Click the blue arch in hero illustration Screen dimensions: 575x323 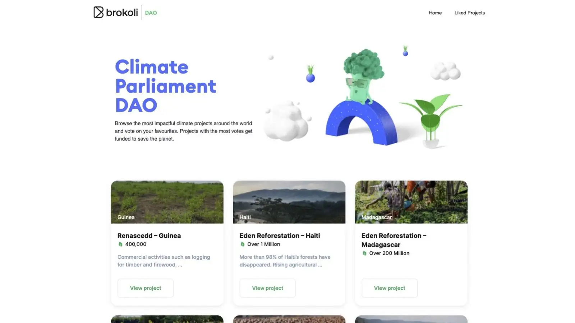(362, 123)
